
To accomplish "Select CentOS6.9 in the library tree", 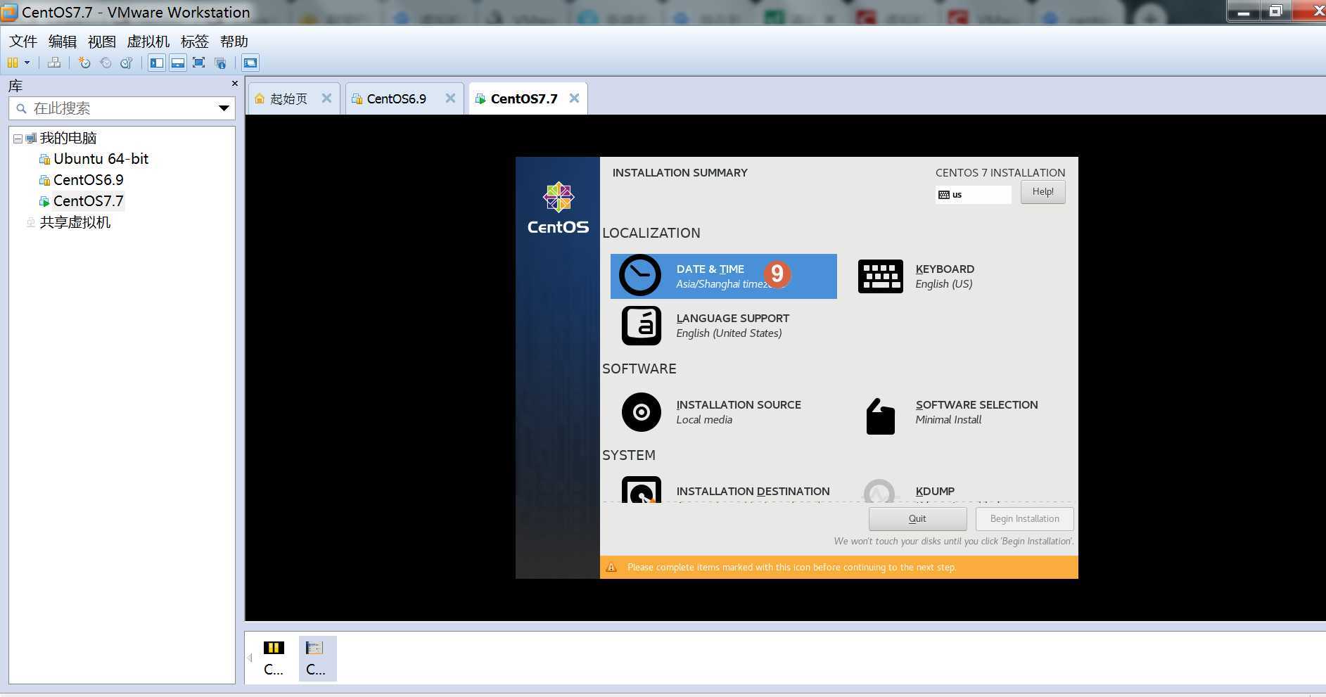I will click(88, 180).
